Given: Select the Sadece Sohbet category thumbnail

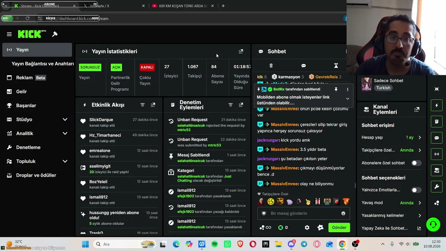Looking at the screenshot, I should coord(367,84).
